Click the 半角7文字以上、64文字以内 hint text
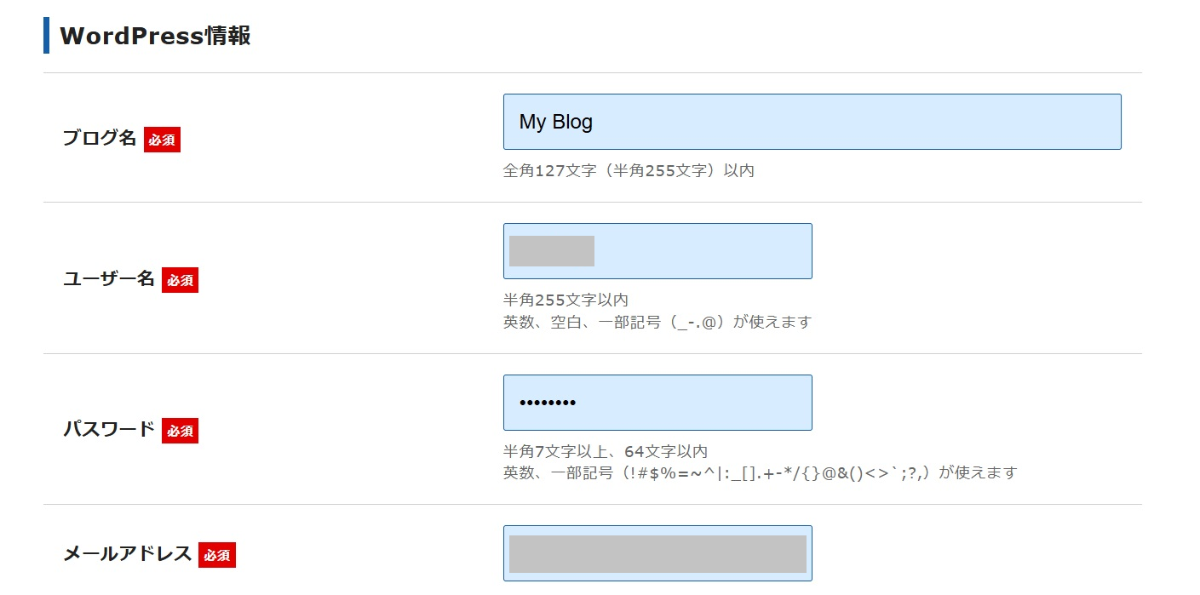The image size is (1200, 595). coord(605,451)
